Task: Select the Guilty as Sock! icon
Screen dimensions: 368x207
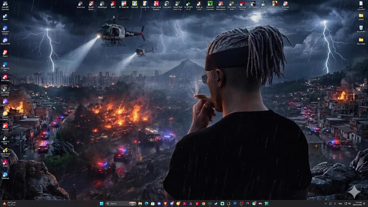Action: coord(199,5)
